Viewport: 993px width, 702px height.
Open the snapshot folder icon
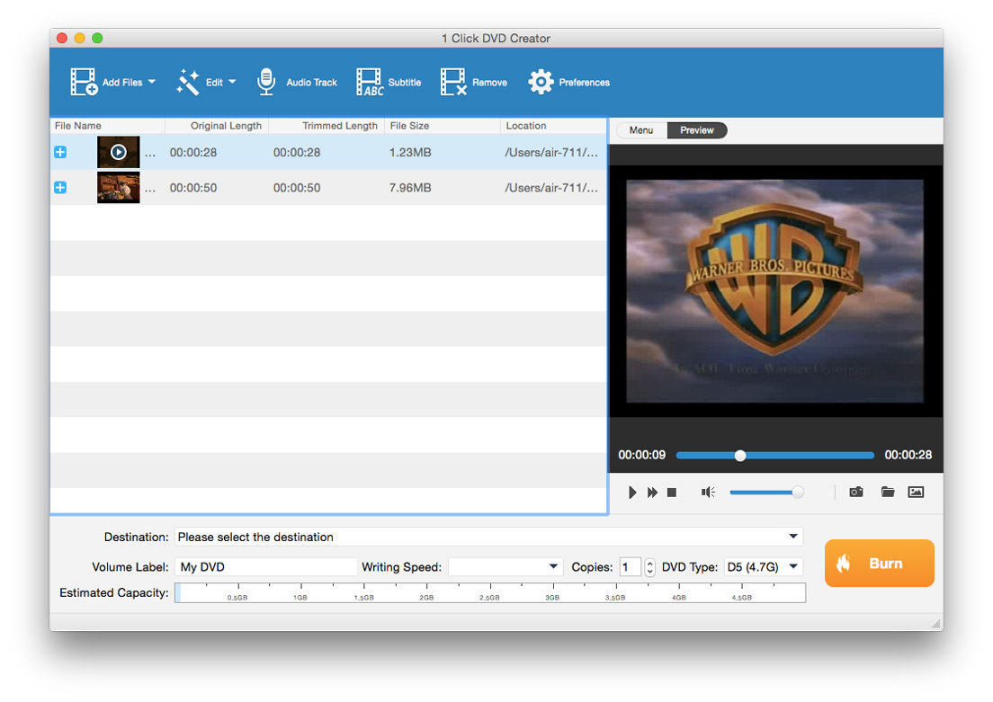pyautogui.click(x=887, y=491)
